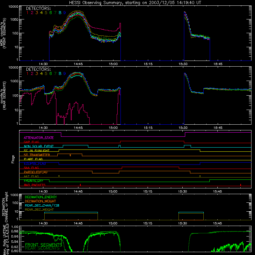This screenshot has width=255, height=255.
Task: Click the GAP_FLAG label
Action: pos(31,142)
